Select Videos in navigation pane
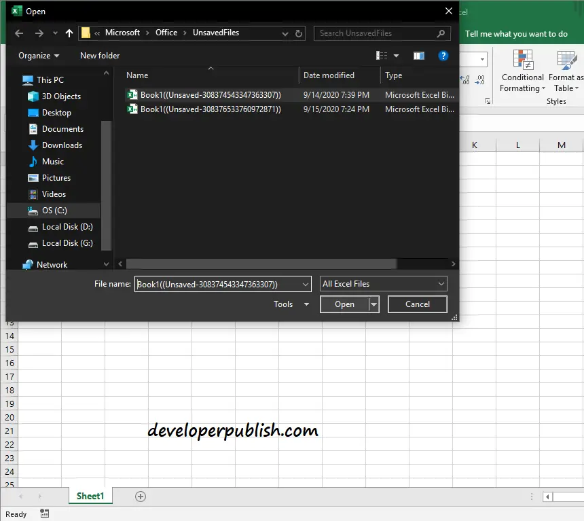The image size is (584, 521). pos(54,194)
